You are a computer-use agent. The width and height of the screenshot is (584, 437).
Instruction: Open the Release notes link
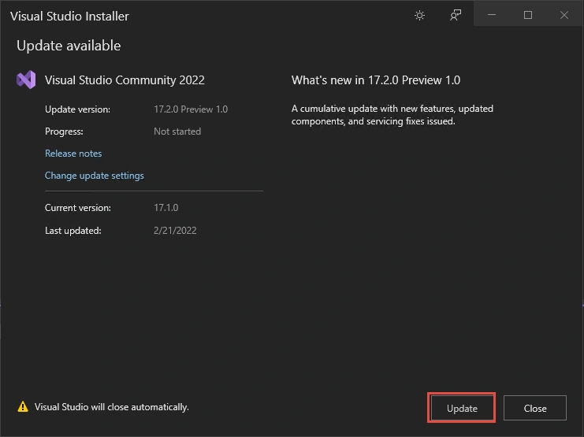pos(73,154)
